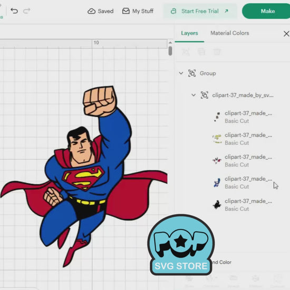Click the Redo arrow icon

click(x=27, y=11)
